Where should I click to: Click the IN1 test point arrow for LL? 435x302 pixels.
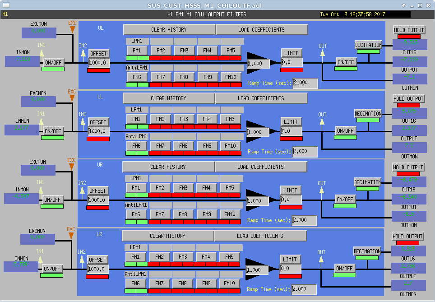coord(41,122)
